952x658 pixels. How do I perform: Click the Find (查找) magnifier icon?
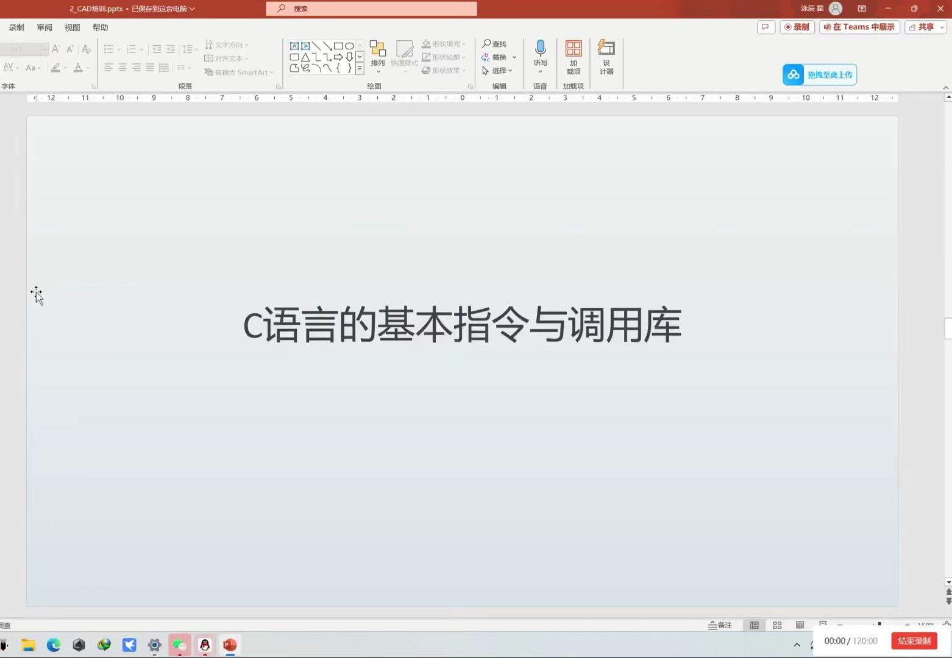(486, 43)
